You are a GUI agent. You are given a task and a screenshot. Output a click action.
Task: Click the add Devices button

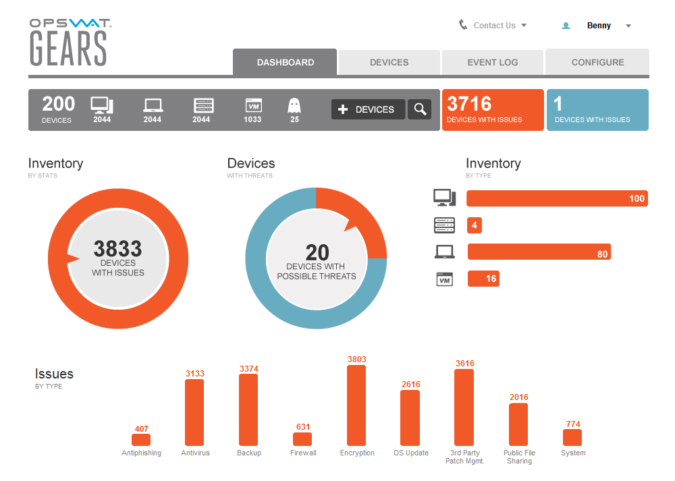tap(368, 109)
